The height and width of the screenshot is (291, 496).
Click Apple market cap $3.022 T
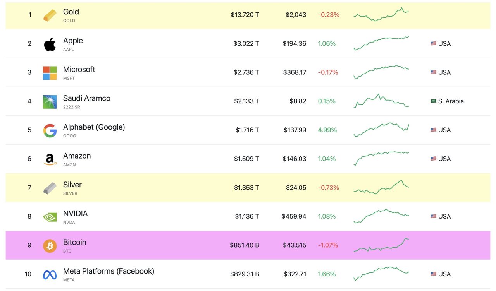tap(246, 43)
